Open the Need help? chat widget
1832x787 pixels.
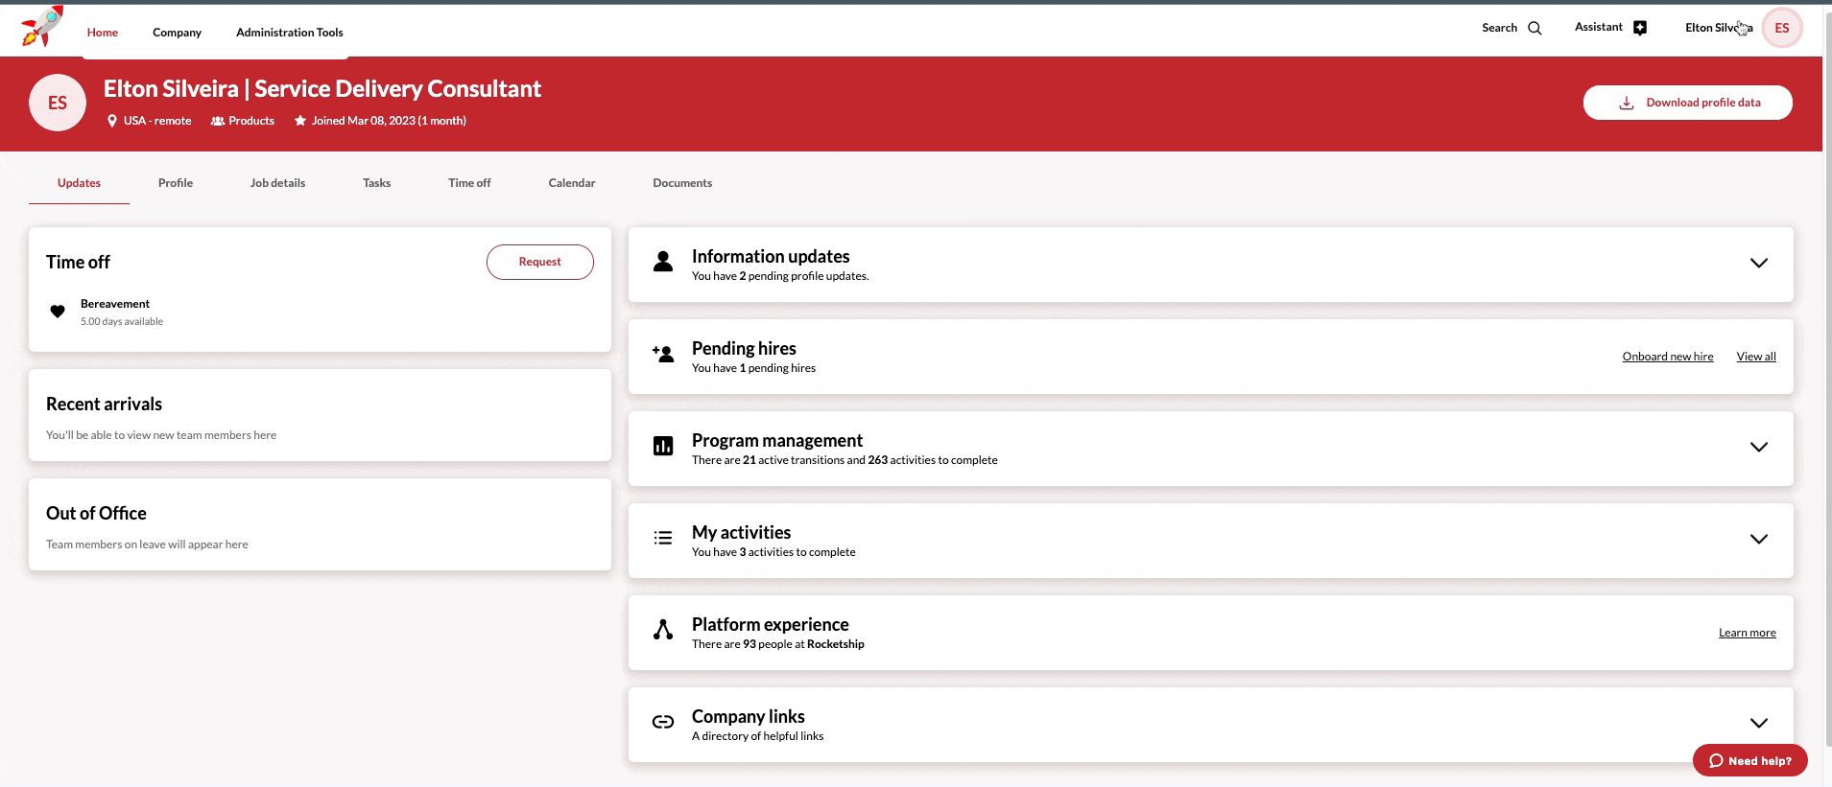pos(1749,761)
